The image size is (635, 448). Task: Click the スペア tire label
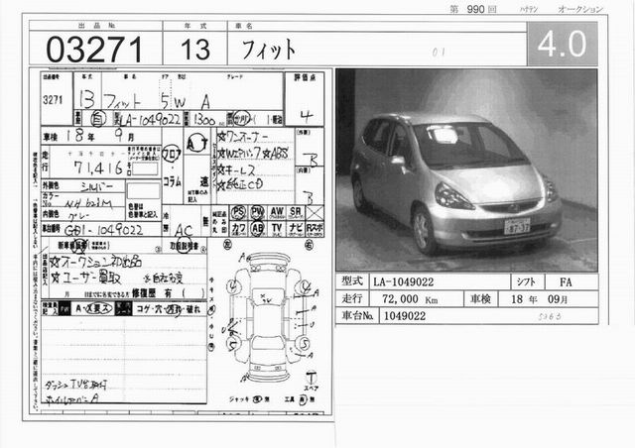click(x=311, y=389)
